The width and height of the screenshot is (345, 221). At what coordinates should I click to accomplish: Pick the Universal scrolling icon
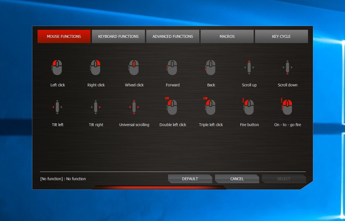[134, 107]
